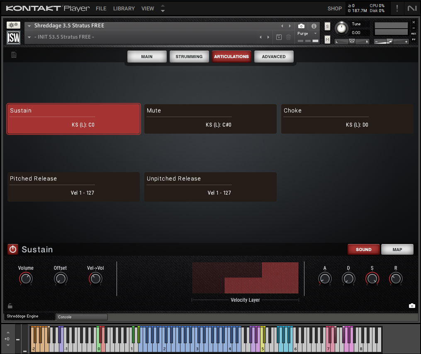Image resolution: width=421 pixels, height=354 pixels.
Task: Select the Shreddage Engine tab
Action: (29, 316)
